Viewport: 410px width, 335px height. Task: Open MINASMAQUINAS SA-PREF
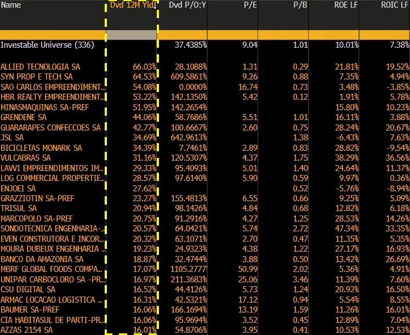[x=45, y=107]
